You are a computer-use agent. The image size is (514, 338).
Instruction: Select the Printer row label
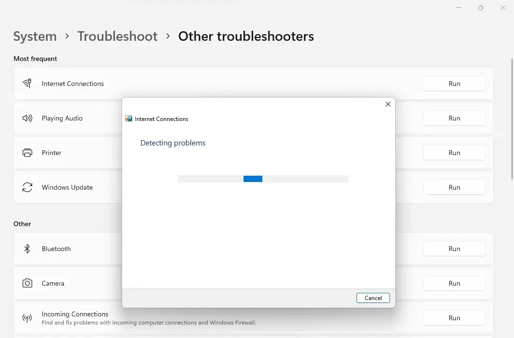[x=51, y=153]
